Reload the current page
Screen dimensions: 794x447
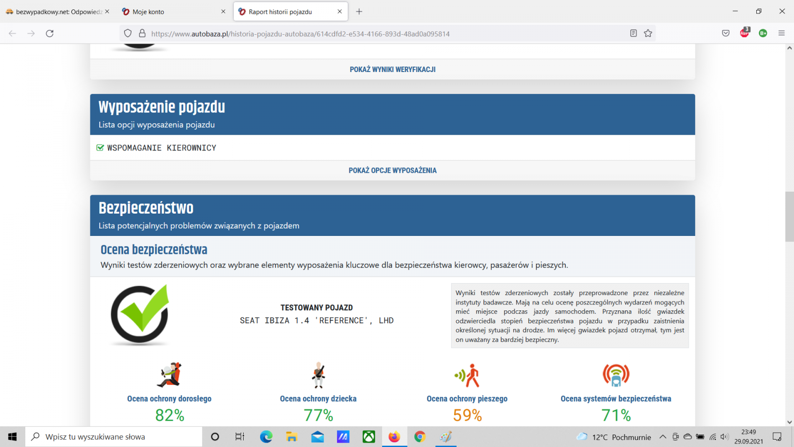50,33
